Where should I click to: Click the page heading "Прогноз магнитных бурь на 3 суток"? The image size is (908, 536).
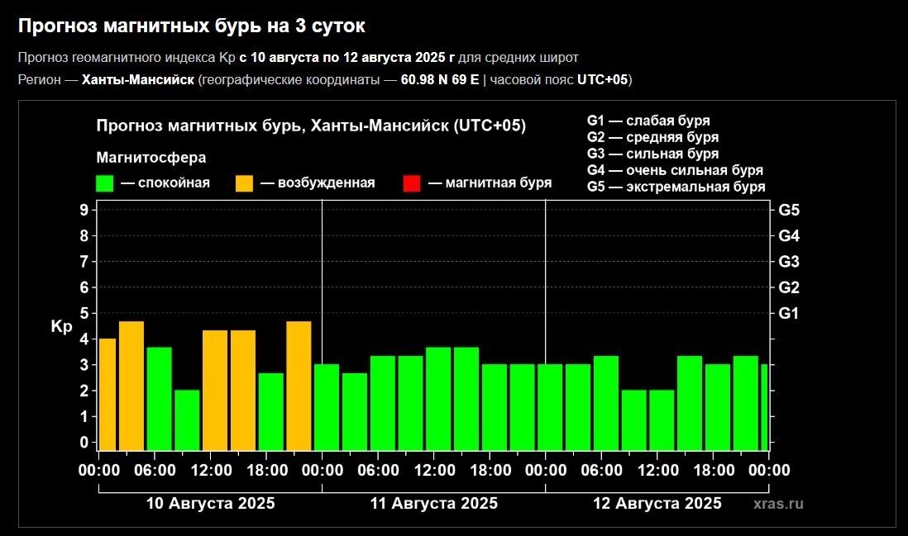(x=191, y=26)
